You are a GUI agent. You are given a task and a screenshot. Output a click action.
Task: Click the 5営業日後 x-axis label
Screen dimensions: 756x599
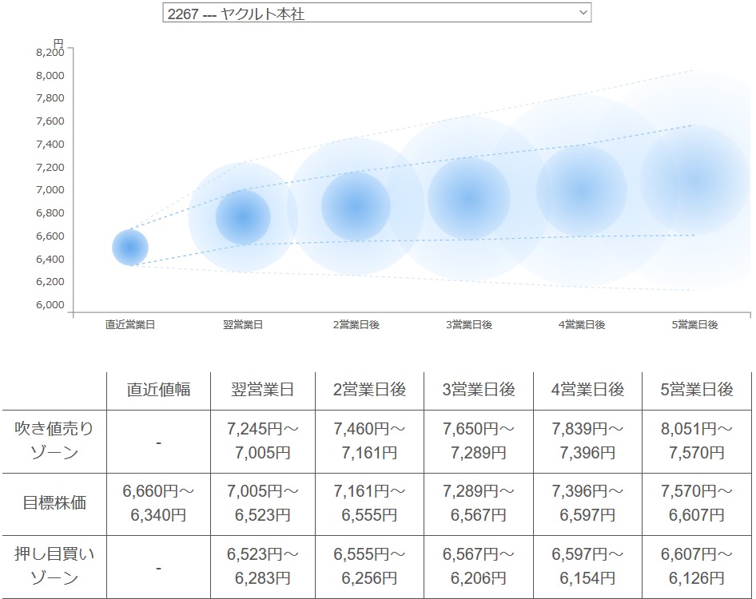[x=694, y=325]
